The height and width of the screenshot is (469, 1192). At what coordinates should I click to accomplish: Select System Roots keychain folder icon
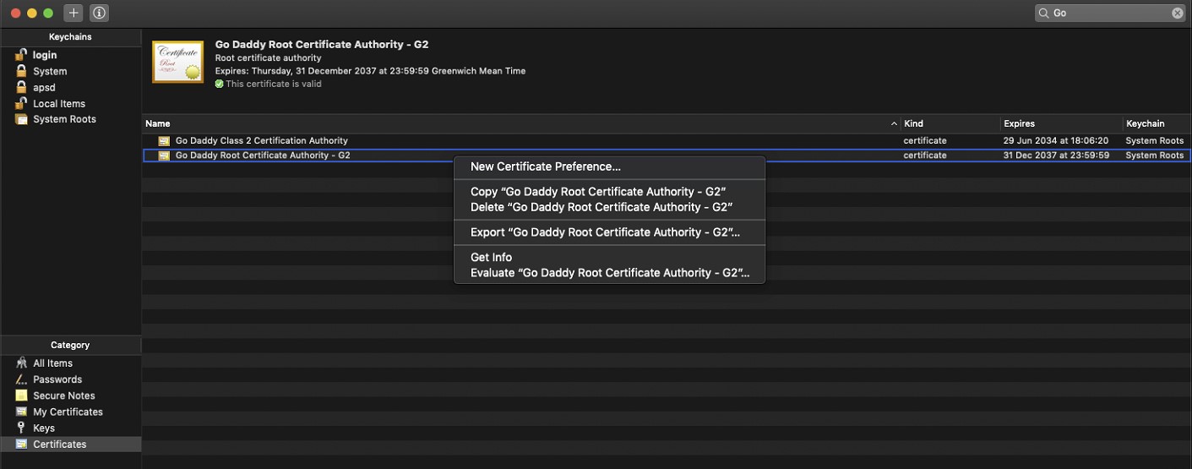pyautogui.click(x=22, y=119)
